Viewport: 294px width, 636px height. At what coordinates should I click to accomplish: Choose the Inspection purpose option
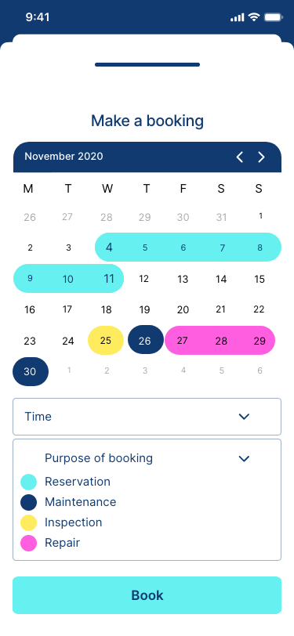74,522
